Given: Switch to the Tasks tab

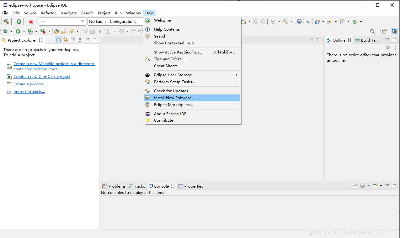Looking at the screenshot, I should click(137, 186).
